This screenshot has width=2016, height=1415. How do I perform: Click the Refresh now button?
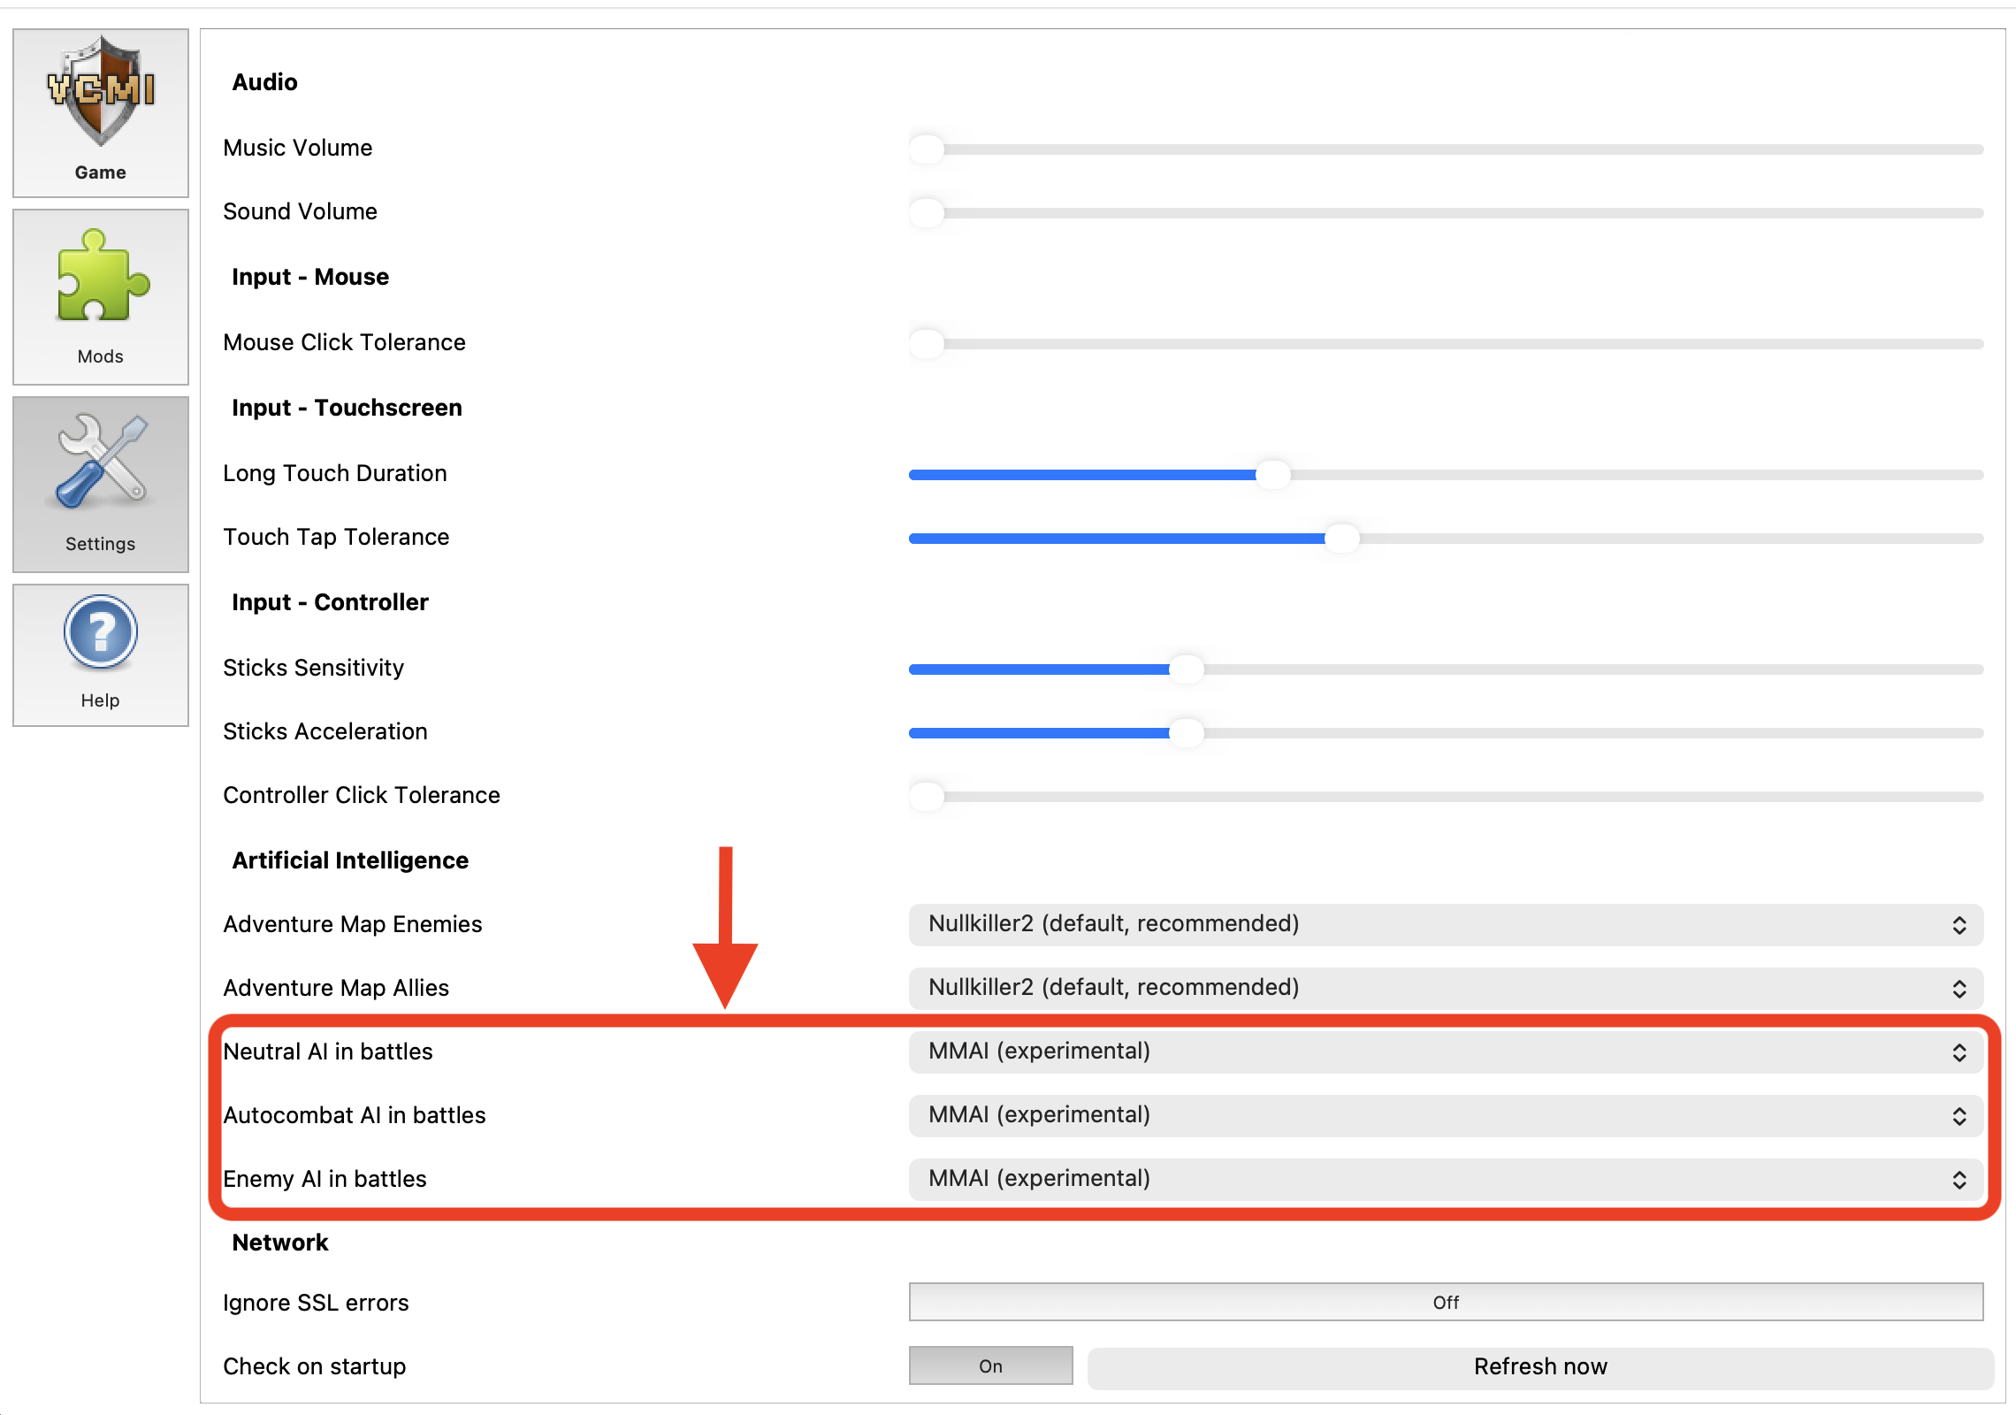1539,1366
